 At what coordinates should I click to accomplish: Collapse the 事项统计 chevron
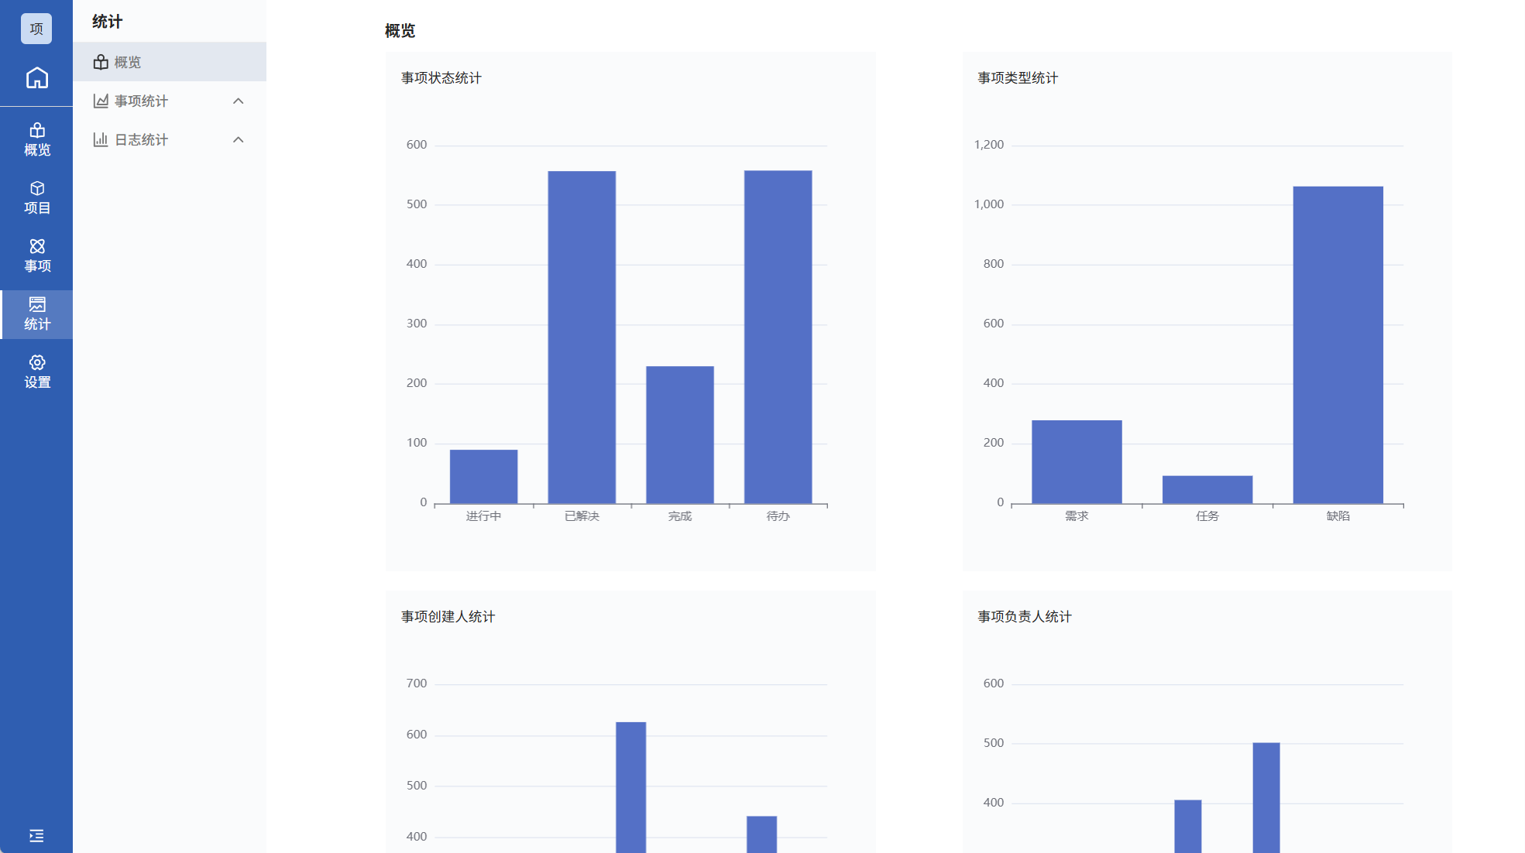coord(239,101)
